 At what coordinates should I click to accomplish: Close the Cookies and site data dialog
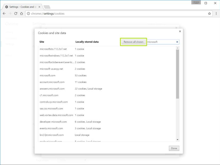tap(180, 31)
